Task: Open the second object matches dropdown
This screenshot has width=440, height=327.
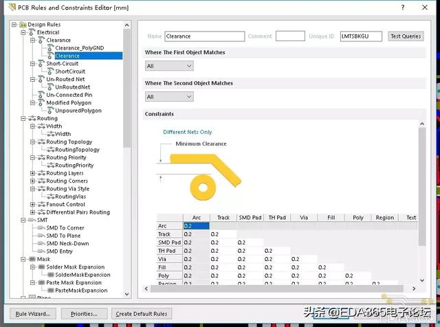Action: [x=169, y=97]
